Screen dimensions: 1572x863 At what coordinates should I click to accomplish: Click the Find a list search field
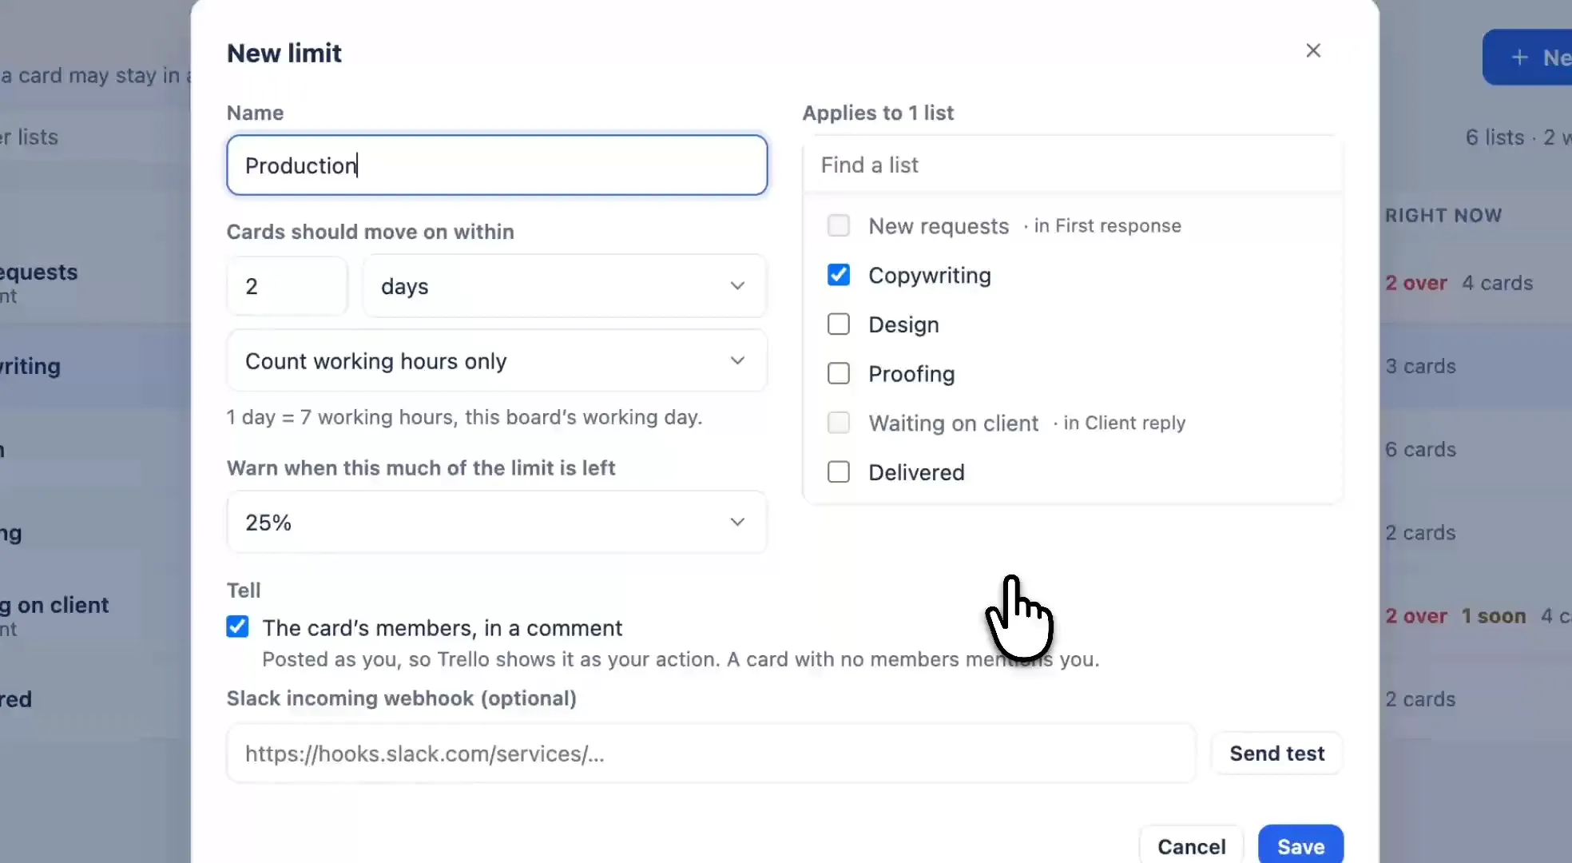[1072, 165]
